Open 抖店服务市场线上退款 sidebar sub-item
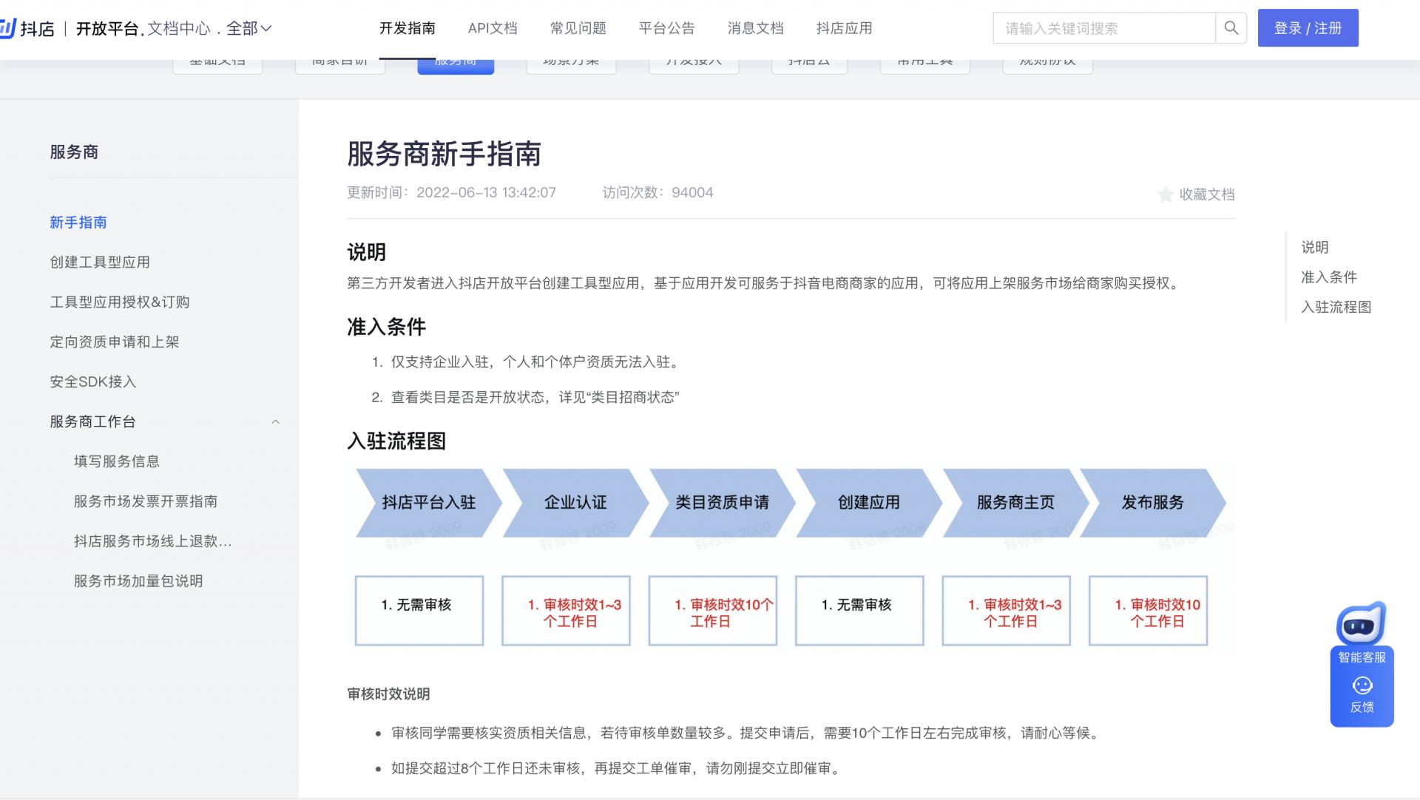 tap(152, 541)
